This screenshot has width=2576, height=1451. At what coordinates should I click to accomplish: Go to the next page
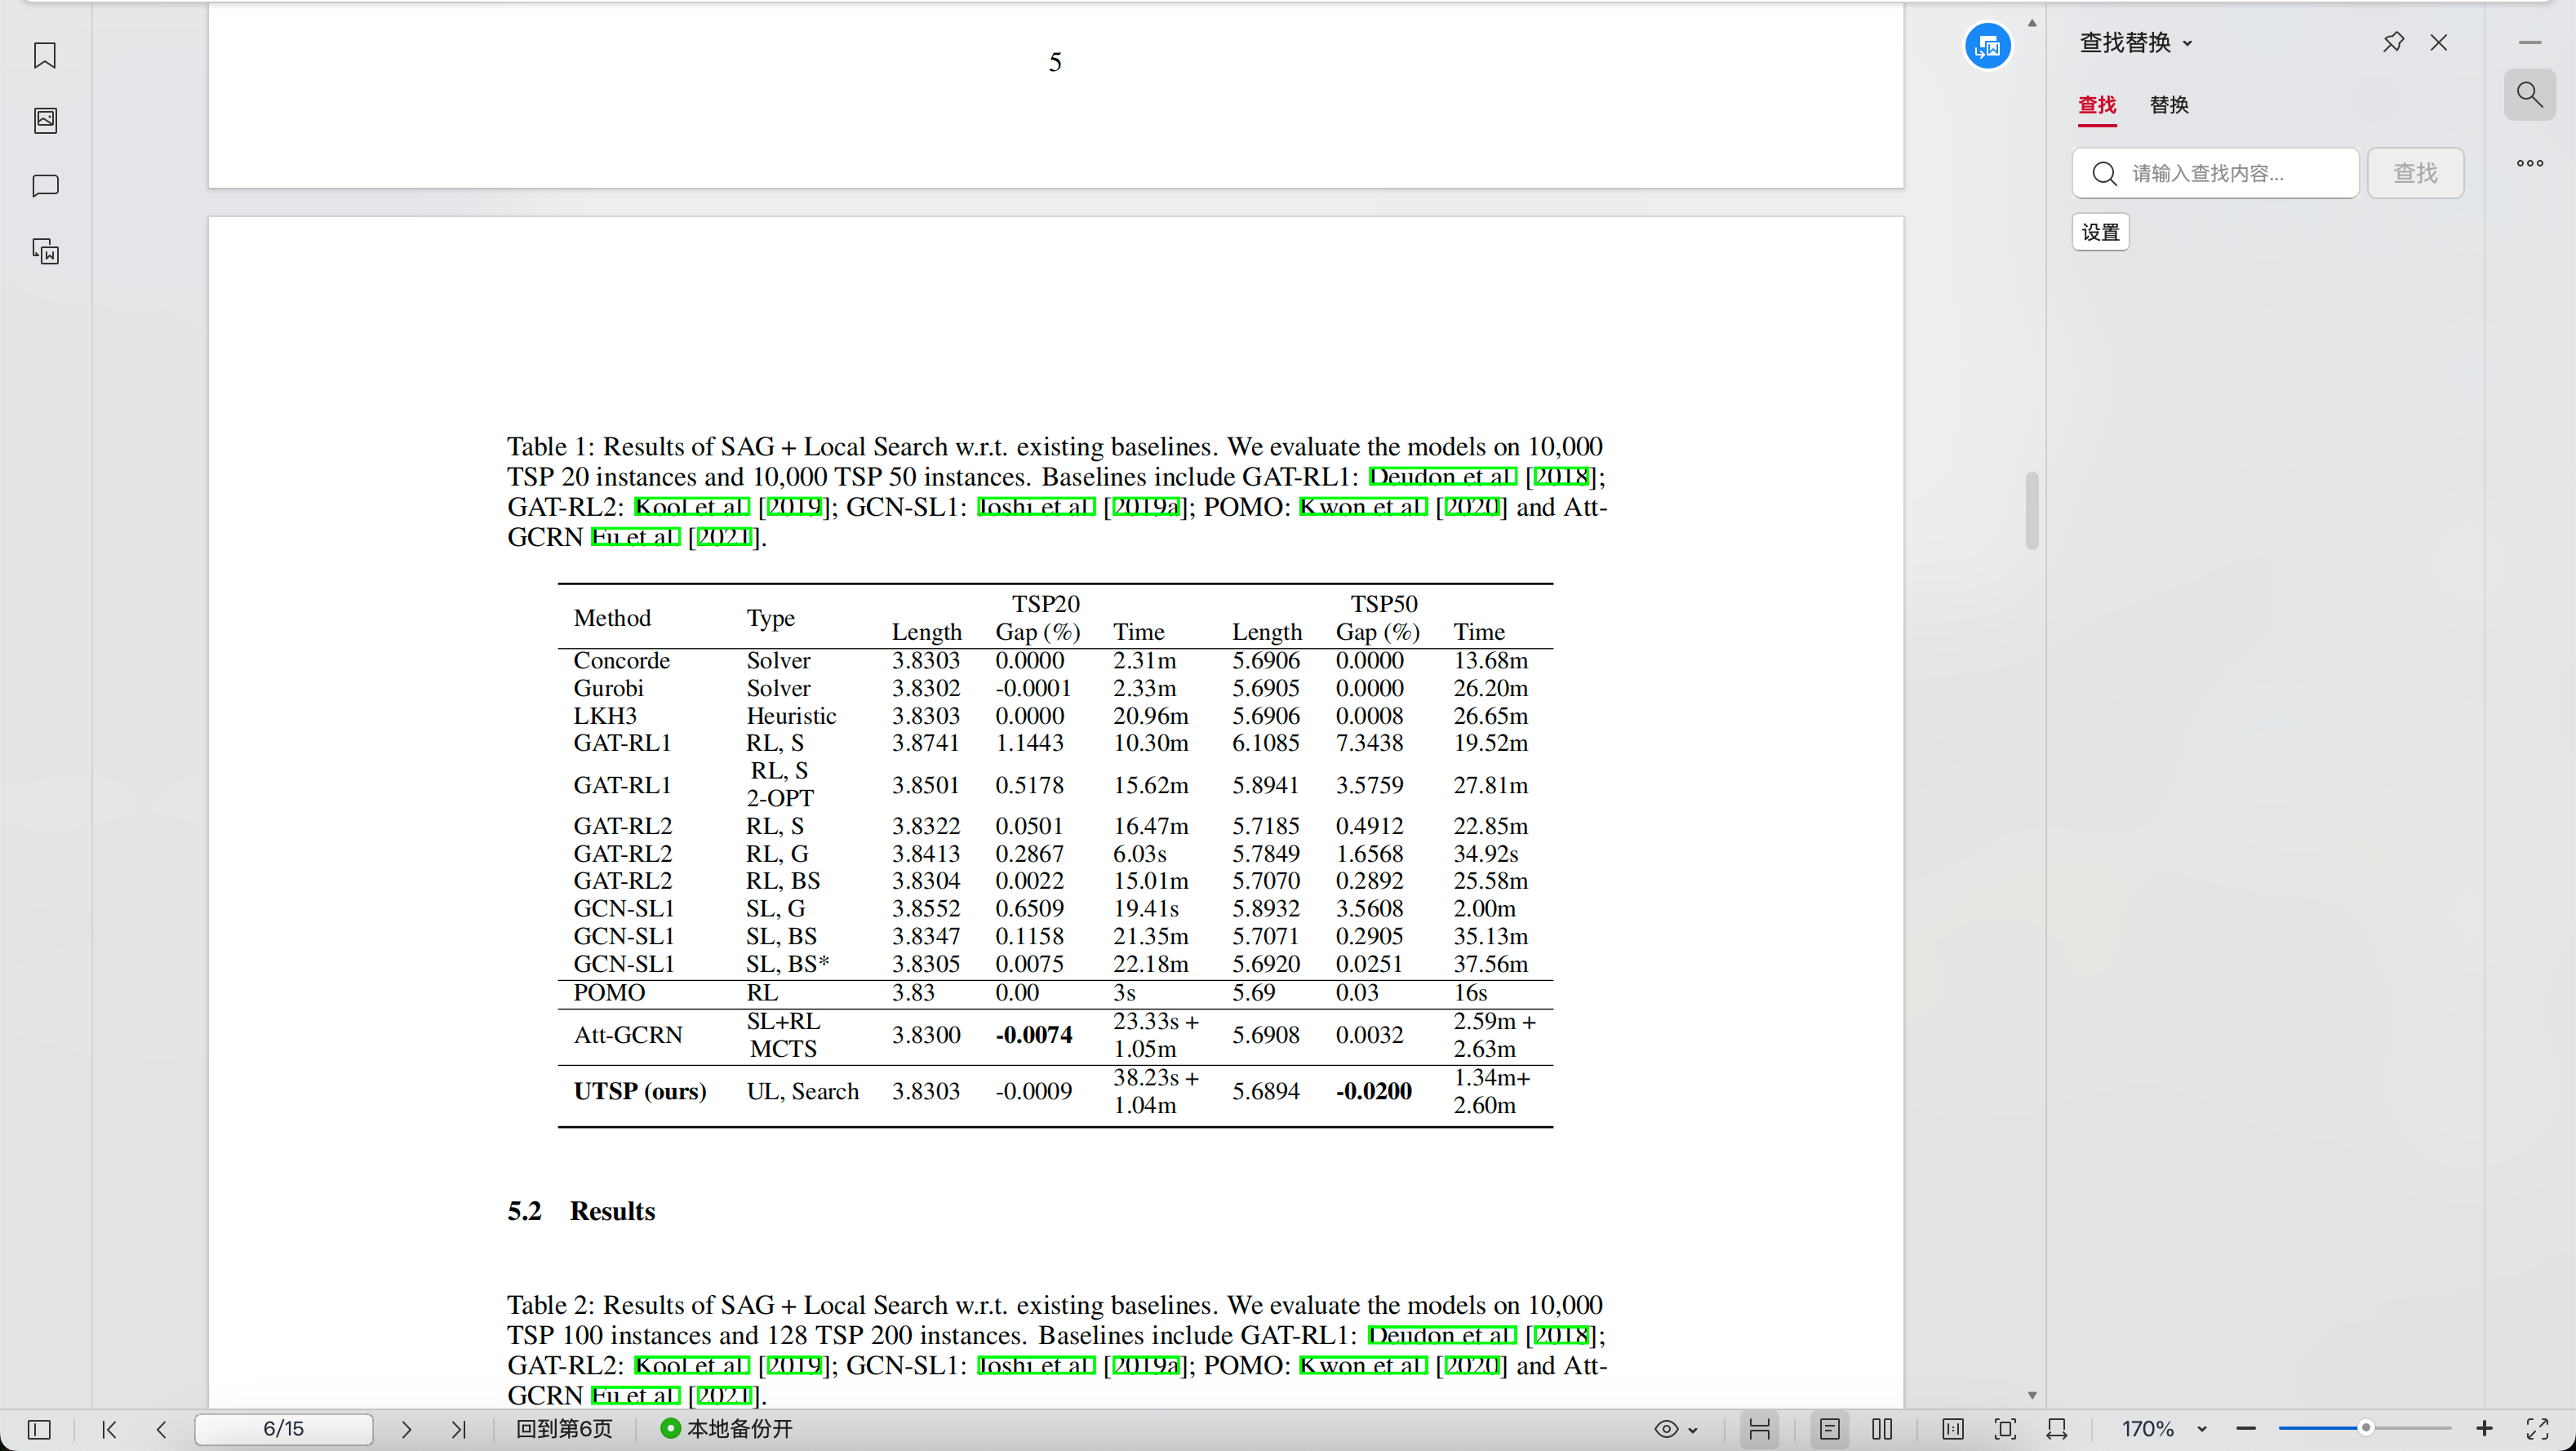pos(406,1429)
